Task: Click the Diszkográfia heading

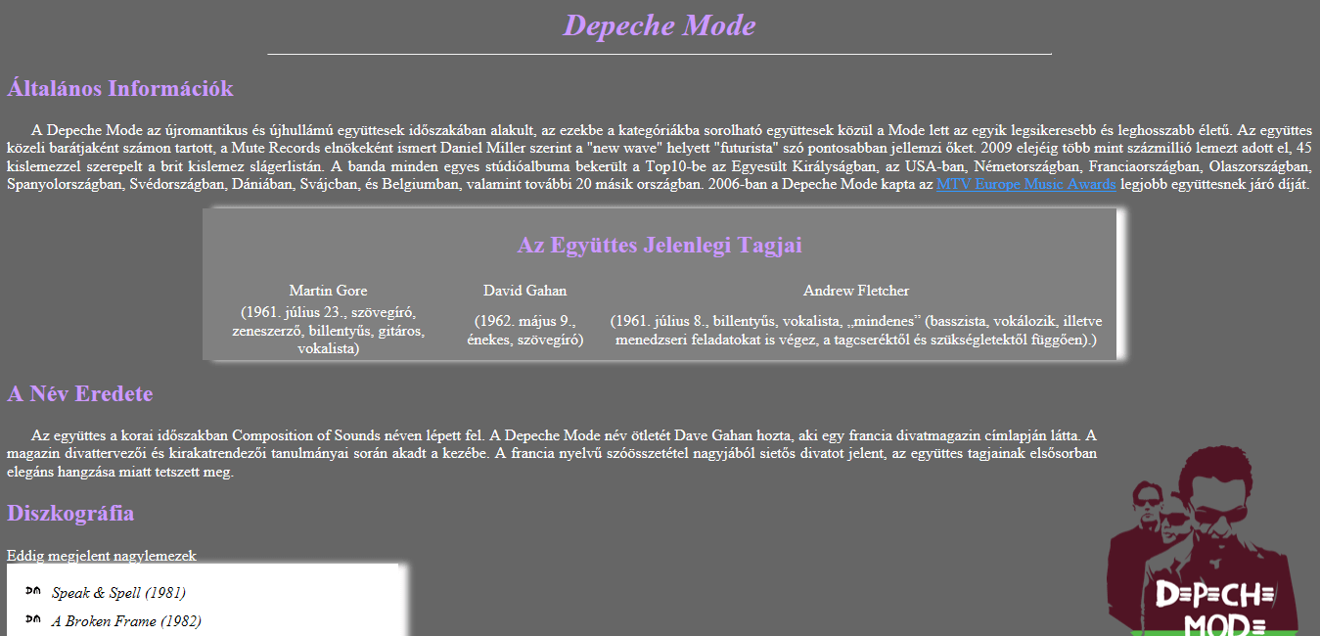Action: click(x=70, y=514)
